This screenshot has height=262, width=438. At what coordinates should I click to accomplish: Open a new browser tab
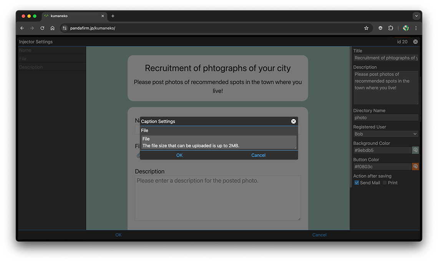click(x=113, y=16)
